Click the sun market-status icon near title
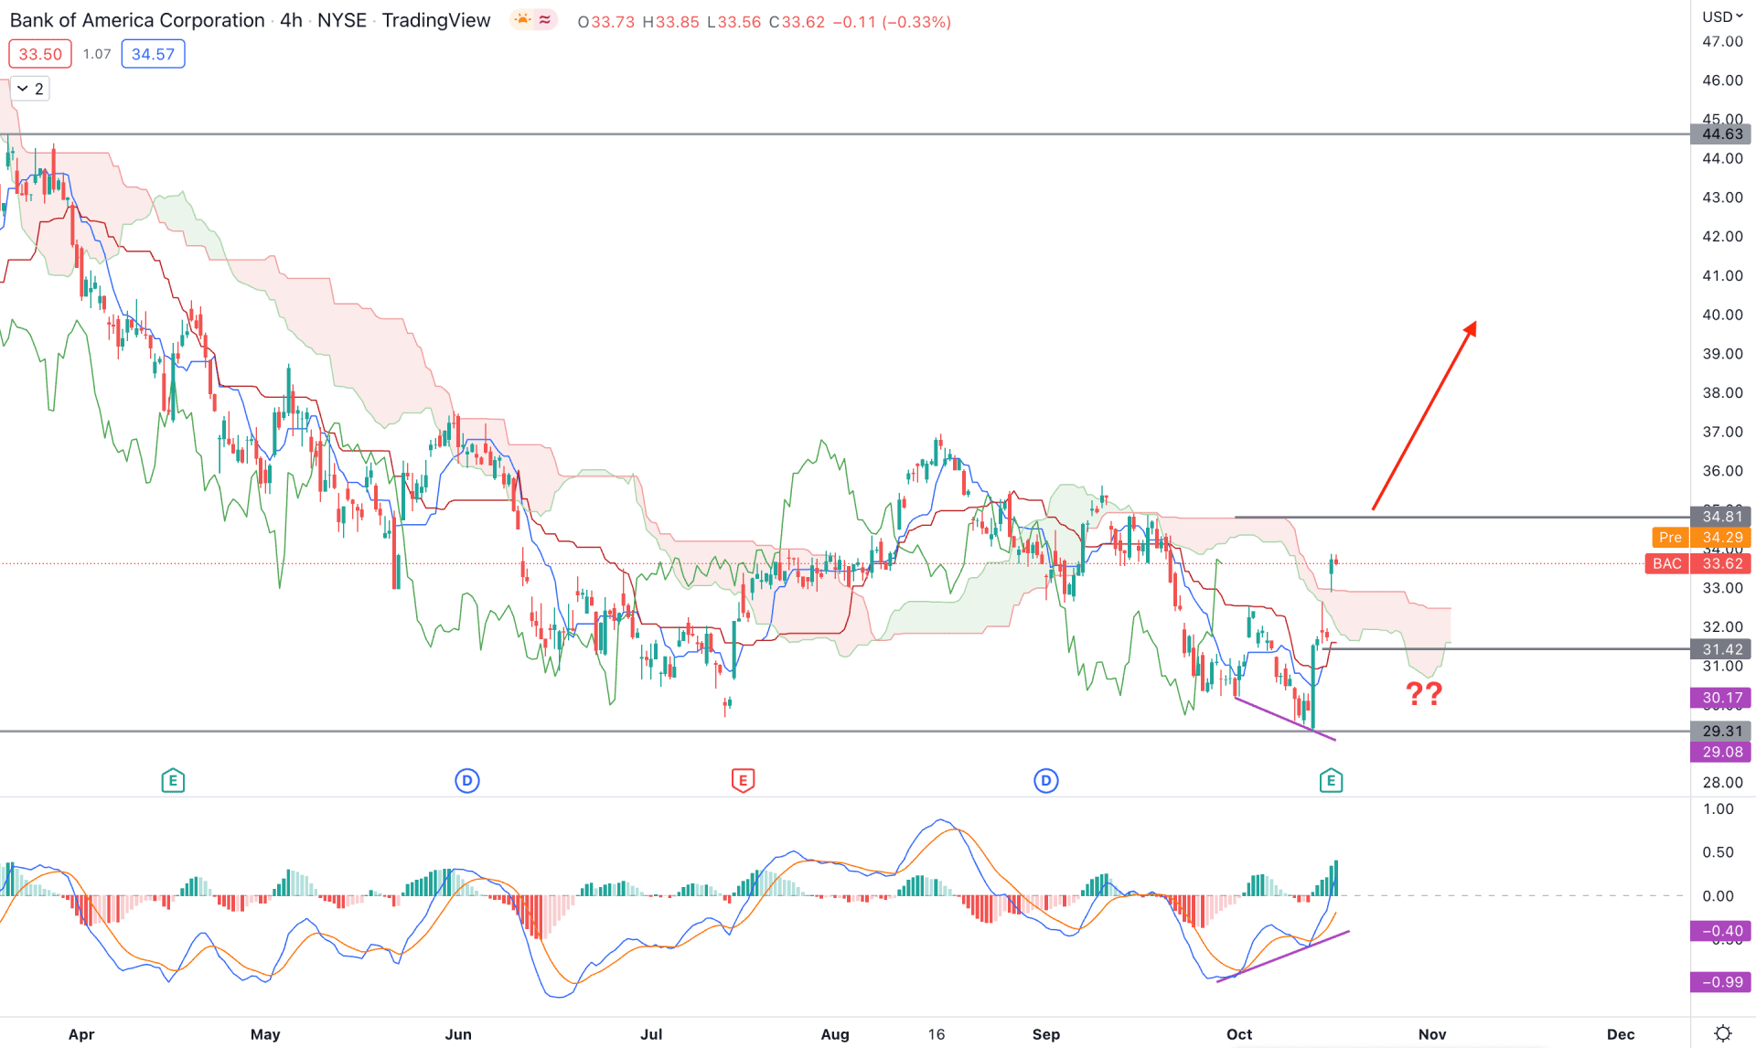This screenshot has width=1756, height=1048. (522, 19)
